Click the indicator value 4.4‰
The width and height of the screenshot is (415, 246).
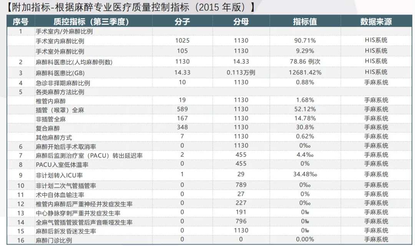pos(305,155)
